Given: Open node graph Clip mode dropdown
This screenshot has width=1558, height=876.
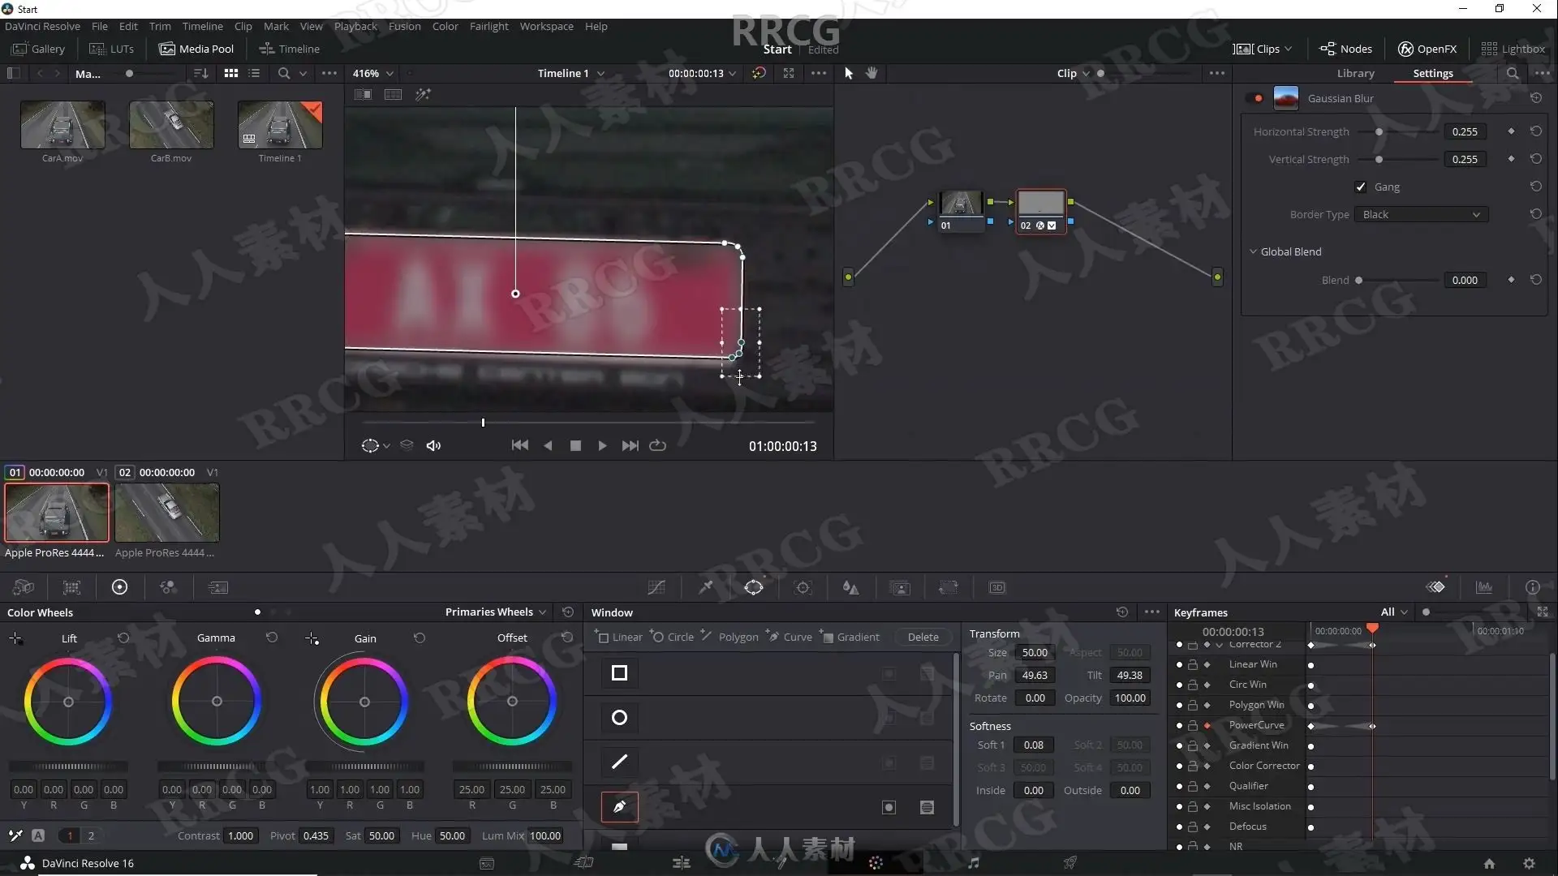Looking at the screenshot, I should point(1073,73).
